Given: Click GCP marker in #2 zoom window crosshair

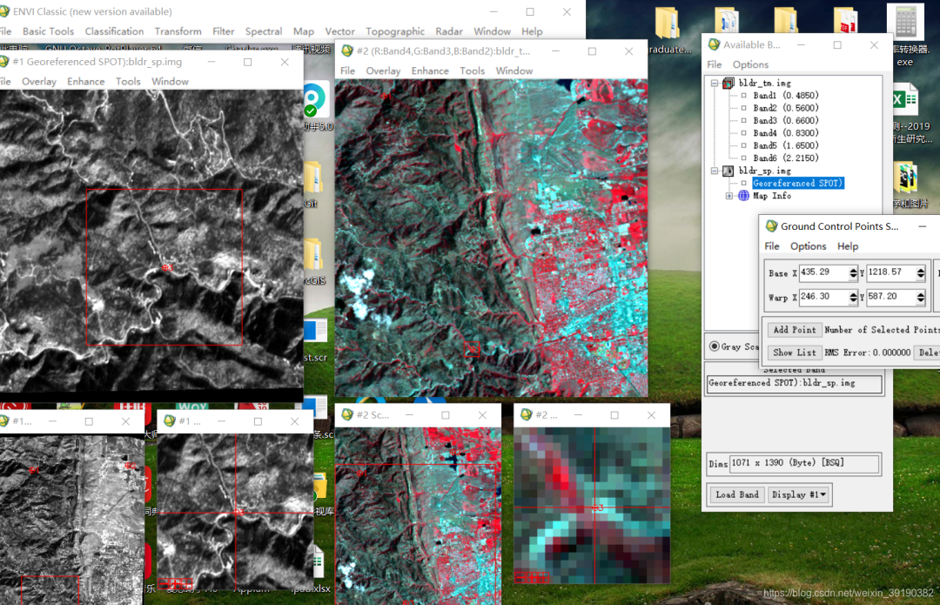Looking at the screenshot, I should (598, 508).
